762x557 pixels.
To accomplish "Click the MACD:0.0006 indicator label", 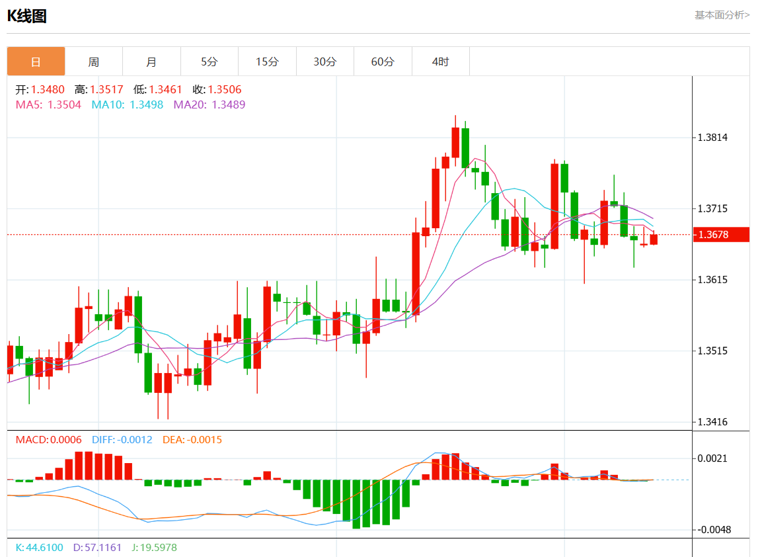I will pyautogui.click(x=49, y=440).
